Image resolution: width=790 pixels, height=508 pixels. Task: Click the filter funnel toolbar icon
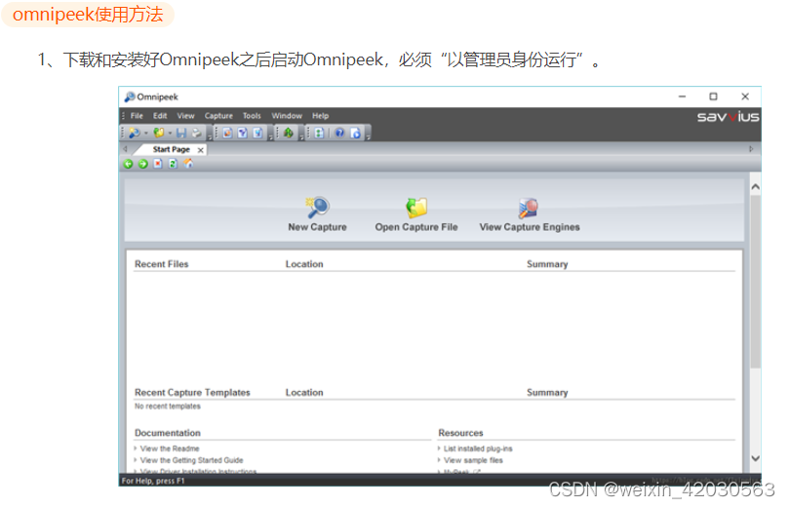click(242, 133)
